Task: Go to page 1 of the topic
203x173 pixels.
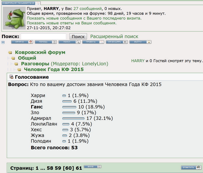Action: [37, 168]
